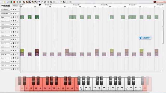This screenshot has height=93, width=166.
Task: Click the vertical scrollbar thumb of layers
Action: pyautogui.click(x=163, y=27)
